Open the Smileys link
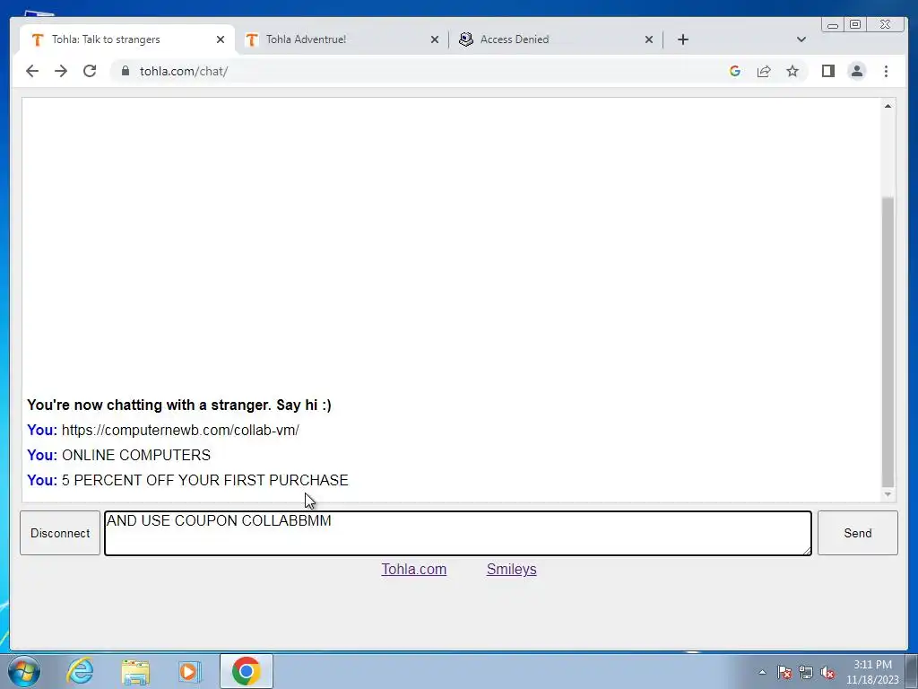 pos(511,569)
